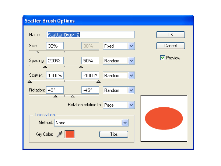Click the Cancel button
Viewport: 221px width, 166px height.
click(171, 46)
